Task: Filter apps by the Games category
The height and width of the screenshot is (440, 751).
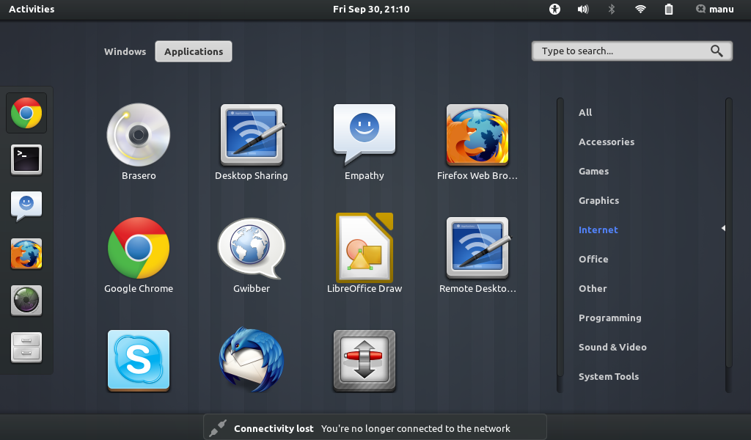Action: [593, 171]
